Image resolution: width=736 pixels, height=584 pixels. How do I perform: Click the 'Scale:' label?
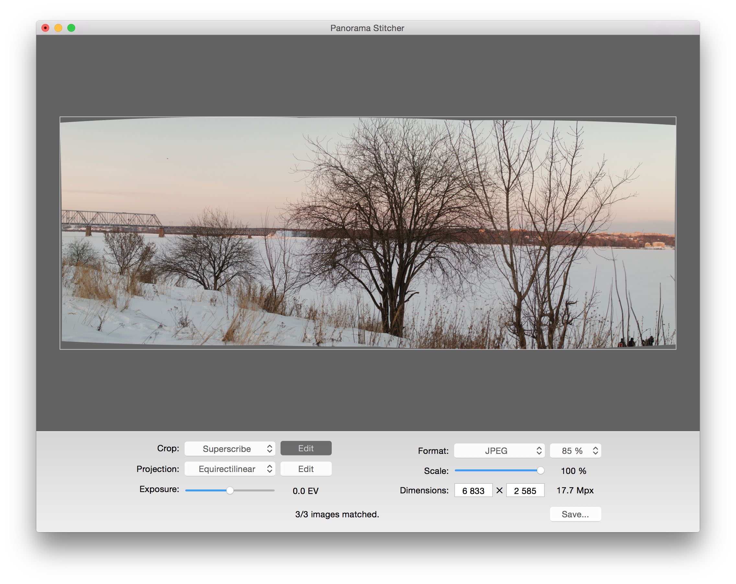[436, 471]
